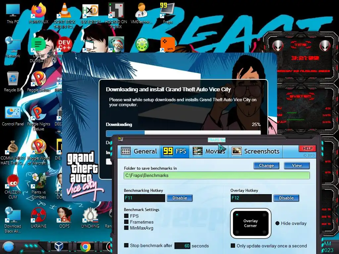Select top-right corner in Overlay Corner box
The image size is (339, 254).
[264, 215]
